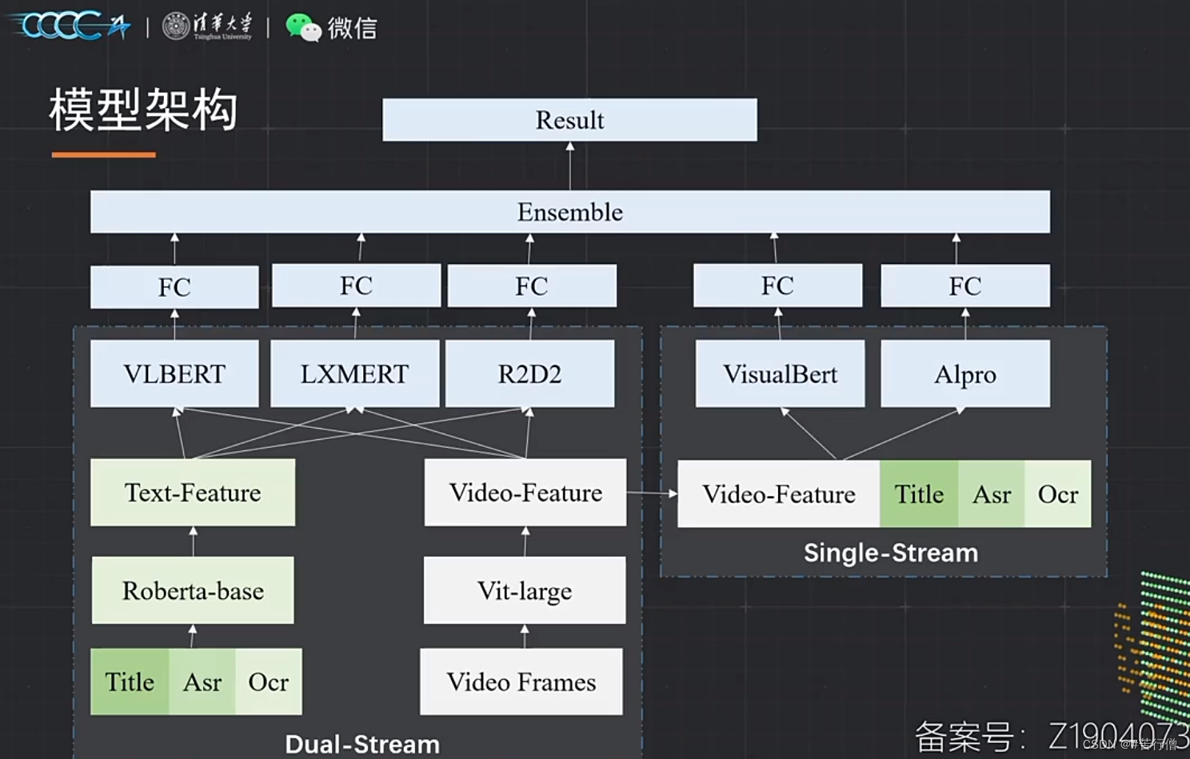Click the Ocr cell in Single-Stream group

pyautogui.click(x=1058, y=493)
